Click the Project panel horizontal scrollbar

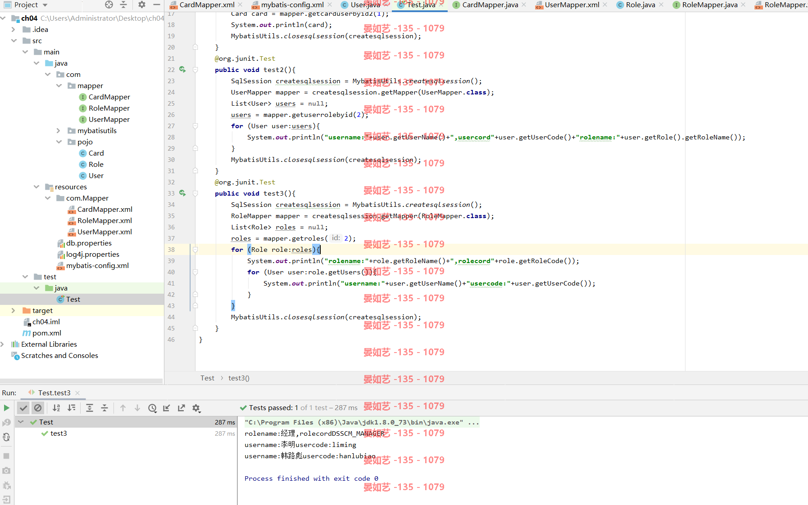pos(81,381)
